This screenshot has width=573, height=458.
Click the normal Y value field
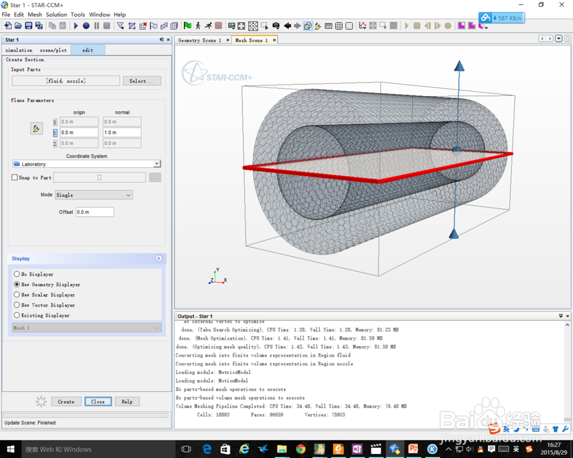coord(122,133)
